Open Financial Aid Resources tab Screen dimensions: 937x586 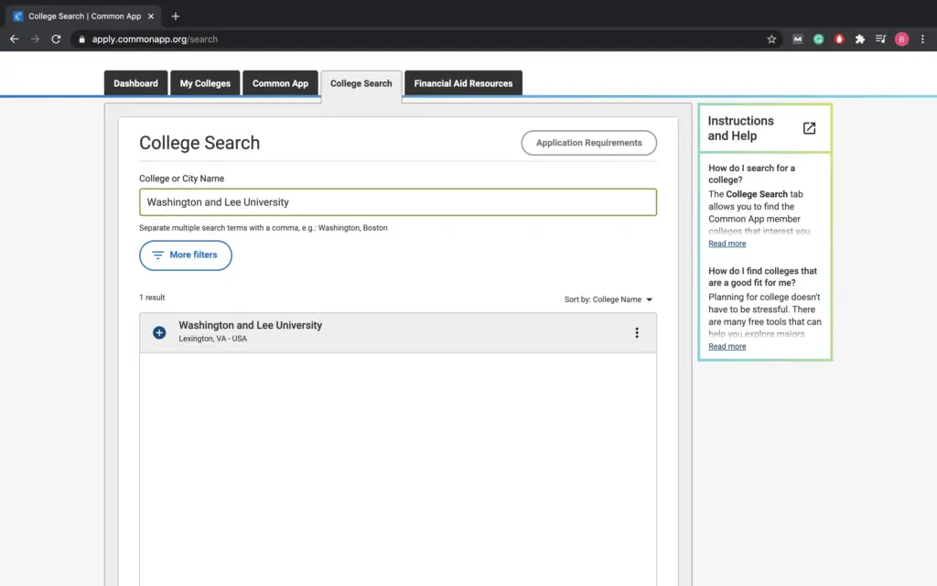tap(463, 83)
